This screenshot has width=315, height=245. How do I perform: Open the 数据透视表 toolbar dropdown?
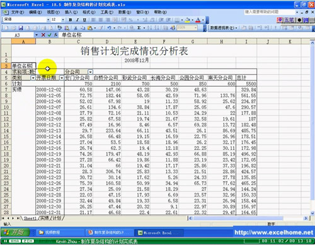tap(224, 28)
